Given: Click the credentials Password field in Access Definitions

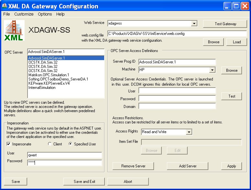Looking at the screenshot, I should [x=177, y=98].
